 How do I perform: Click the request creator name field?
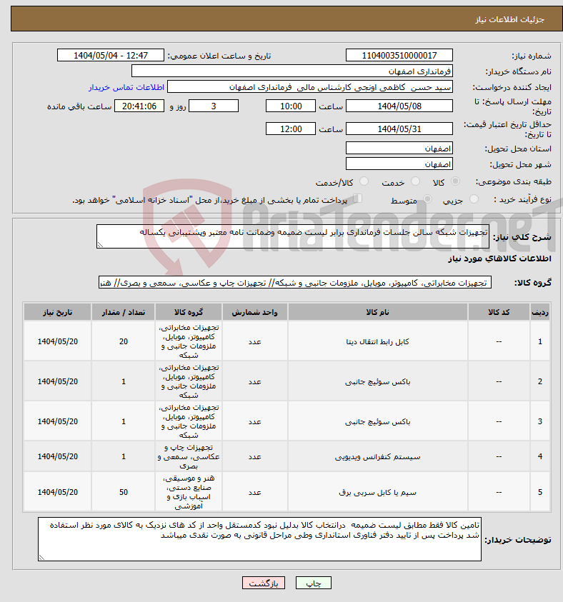point(310,87)
